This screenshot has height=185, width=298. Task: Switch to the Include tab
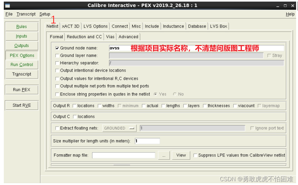[152, 26]
